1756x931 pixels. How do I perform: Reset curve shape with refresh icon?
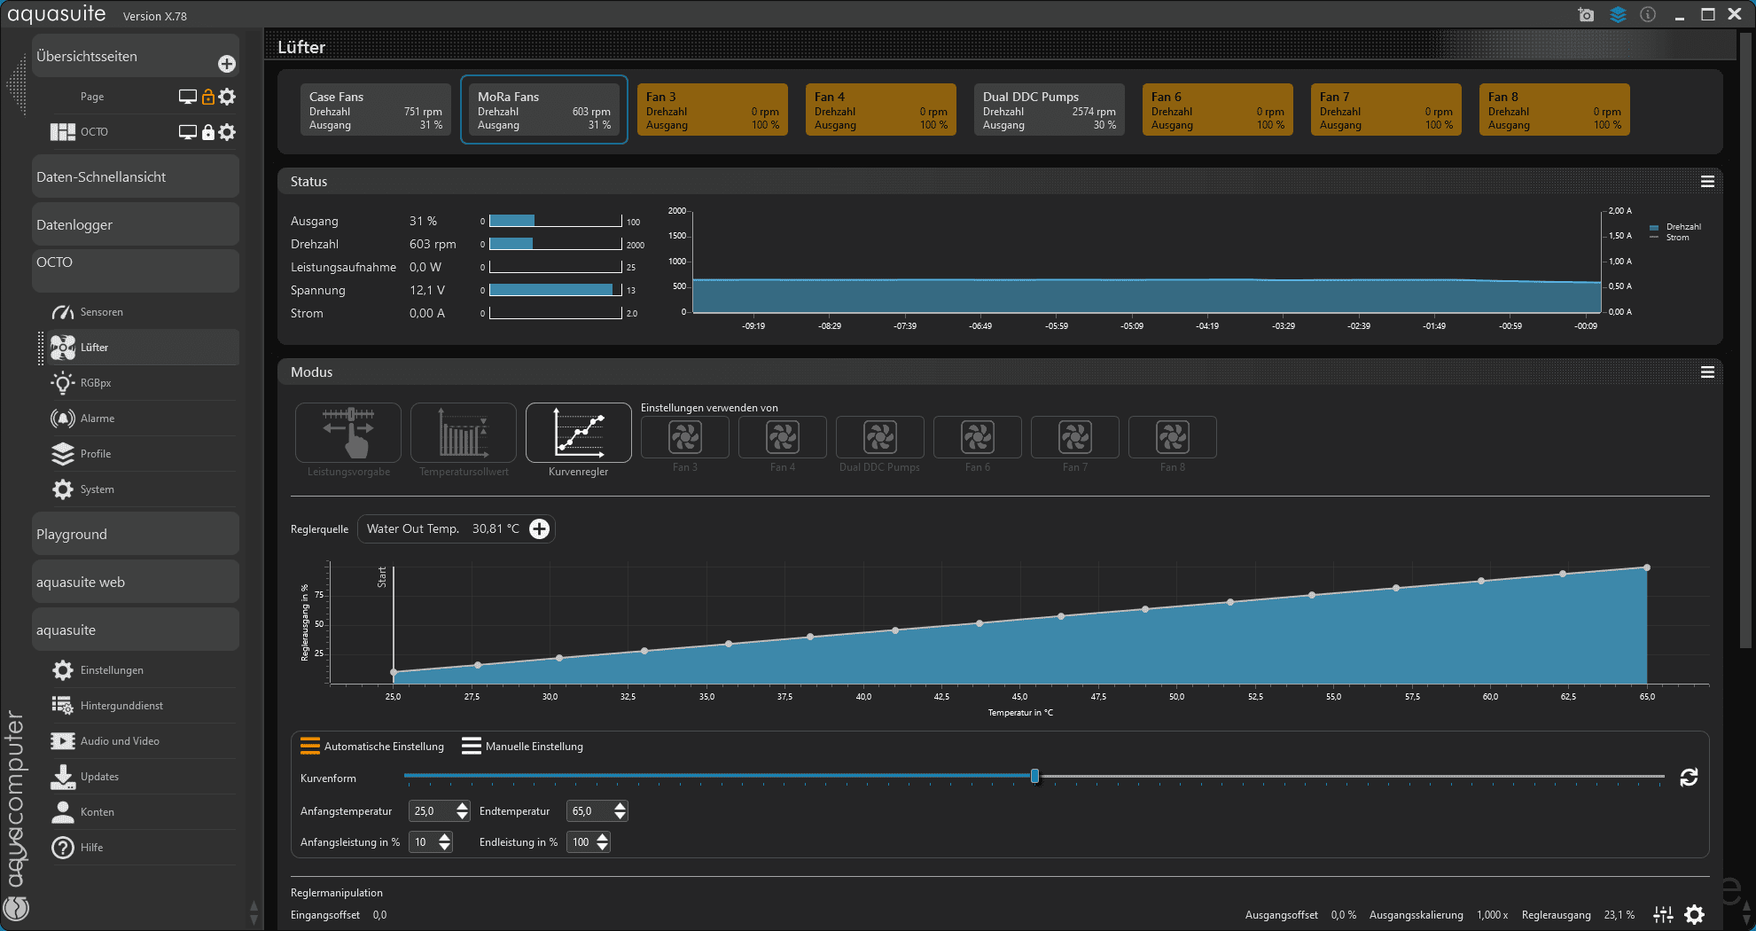point(1689,778)
